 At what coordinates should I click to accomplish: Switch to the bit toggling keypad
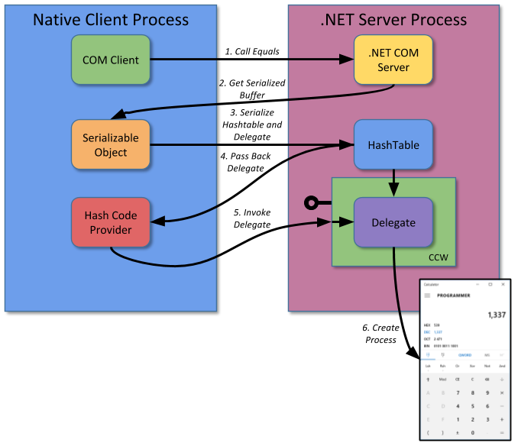(x=444, y=354)
